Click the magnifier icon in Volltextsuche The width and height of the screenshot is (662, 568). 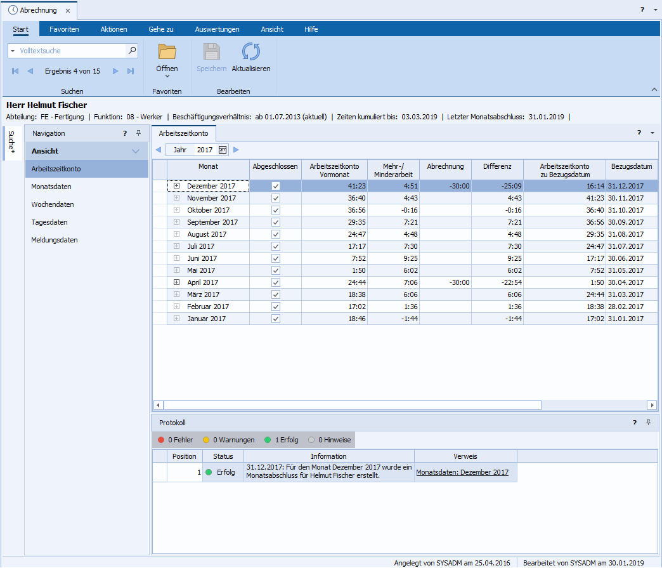132,50
